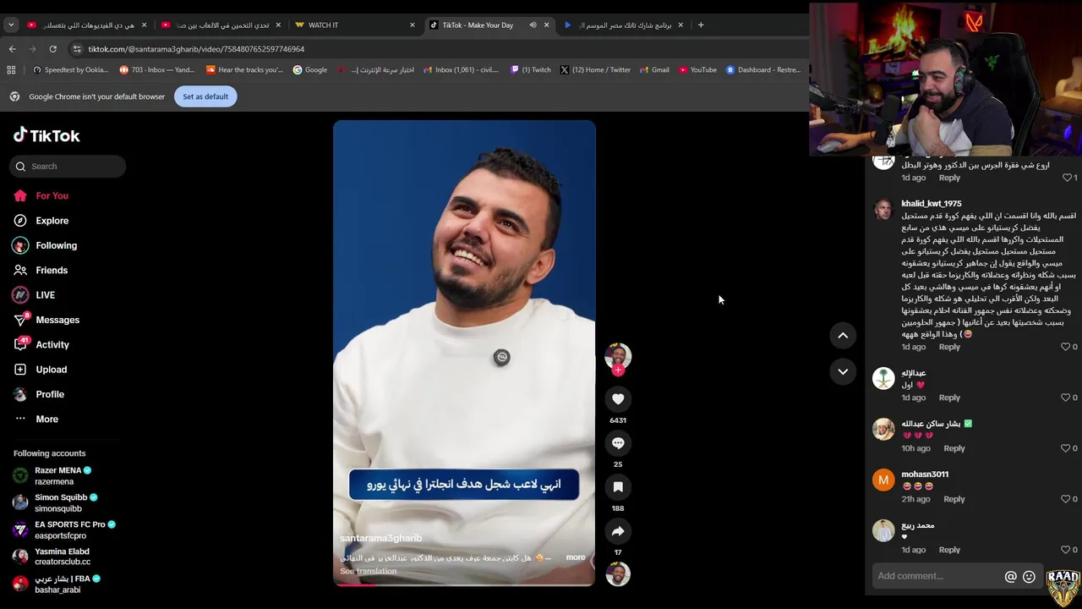Save video with the bookmark icon

(618, 487)
